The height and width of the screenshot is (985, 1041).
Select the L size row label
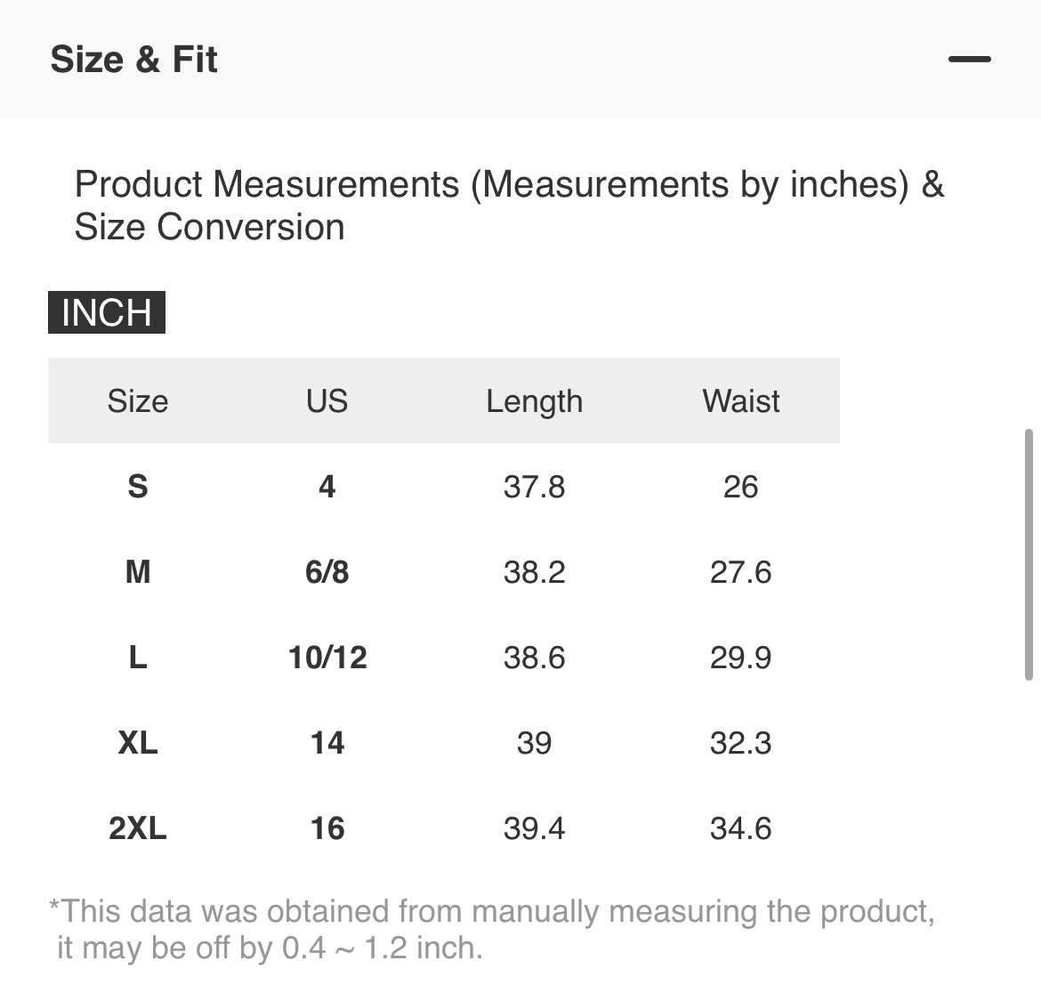point(138,658)
